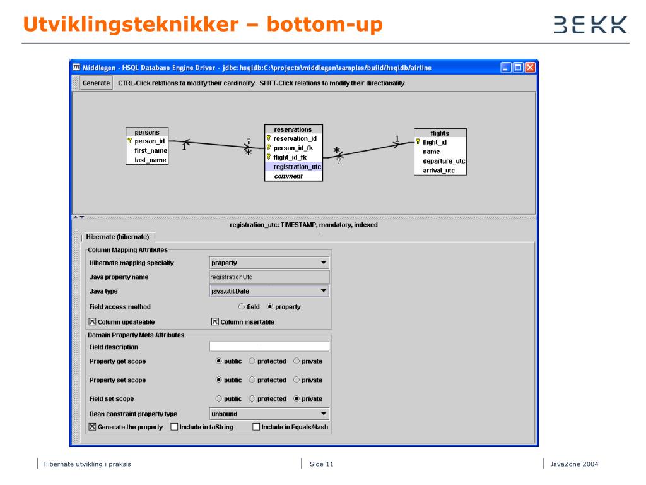This screenshot has height=485, width=646.
Task: Click the key icon beside person_id
Action: coord(130,141)
